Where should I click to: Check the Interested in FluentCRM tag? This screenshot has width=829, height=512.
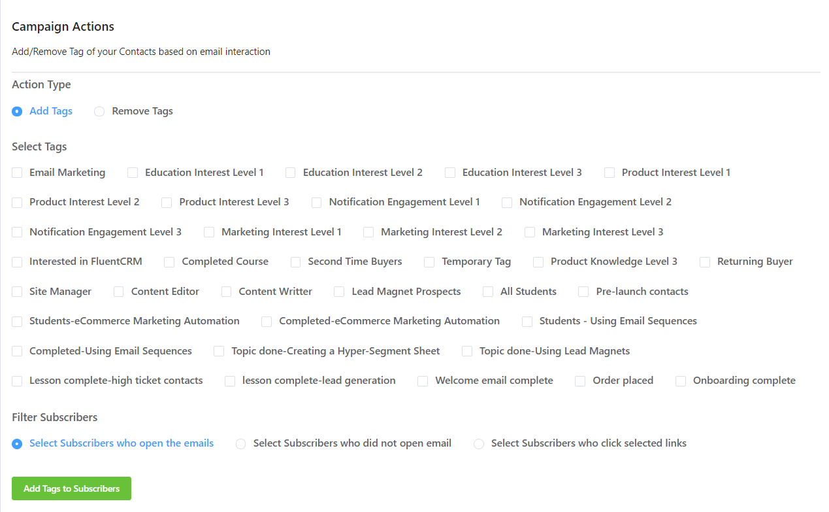click(17, 262)
